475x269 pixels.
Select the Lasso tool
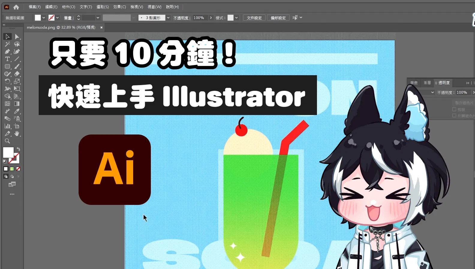pyautogui.click(x=17, y=44)
